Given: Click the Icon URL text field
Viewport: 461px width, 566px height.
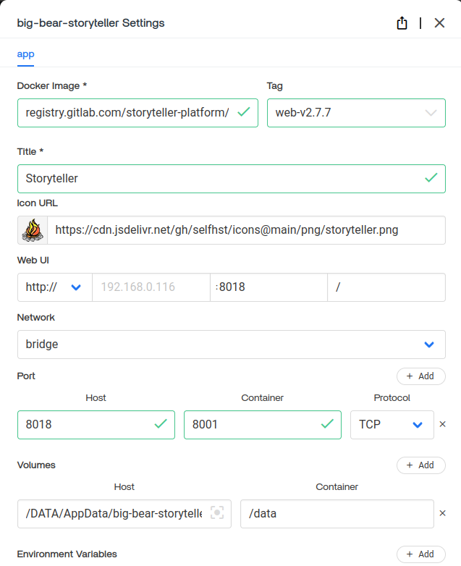Looking at the screenshot, I should 246,229.
